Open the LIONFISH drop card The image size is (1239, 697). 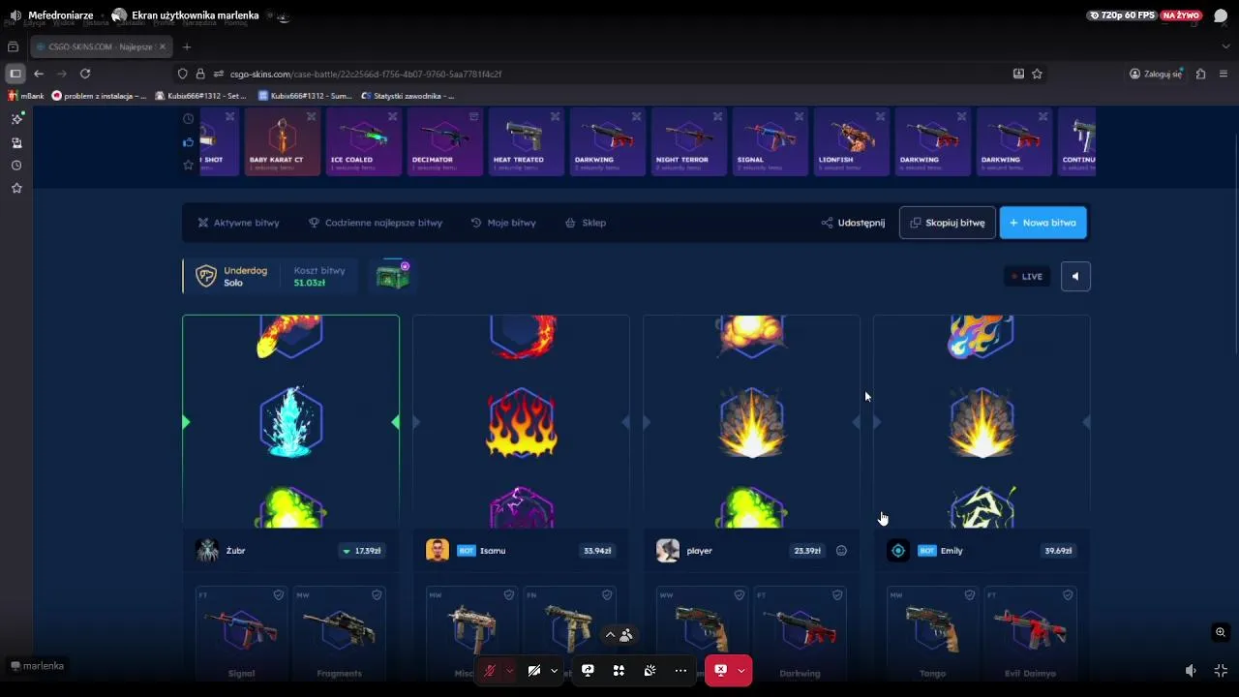(851, 141)
